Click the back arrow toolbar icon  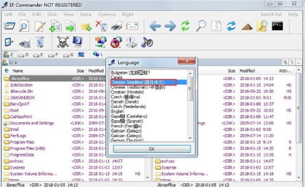[155, 26]
